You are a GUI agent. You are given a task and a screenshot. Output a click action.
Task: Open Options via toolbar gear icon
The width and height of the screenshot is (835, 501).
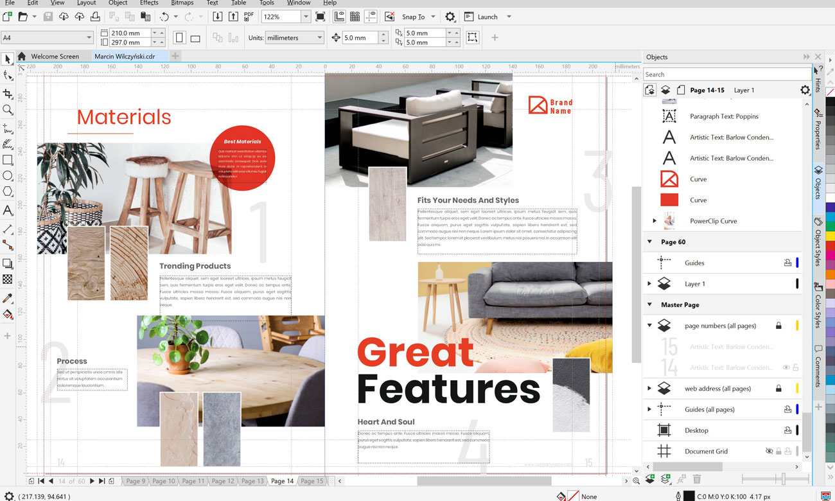click(450, 17)
